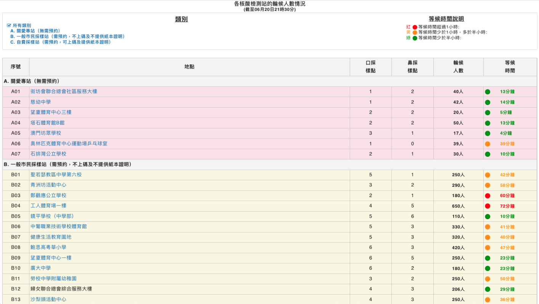
Task: Click the 輪候人數 column header
Action: tap(458, 67)
